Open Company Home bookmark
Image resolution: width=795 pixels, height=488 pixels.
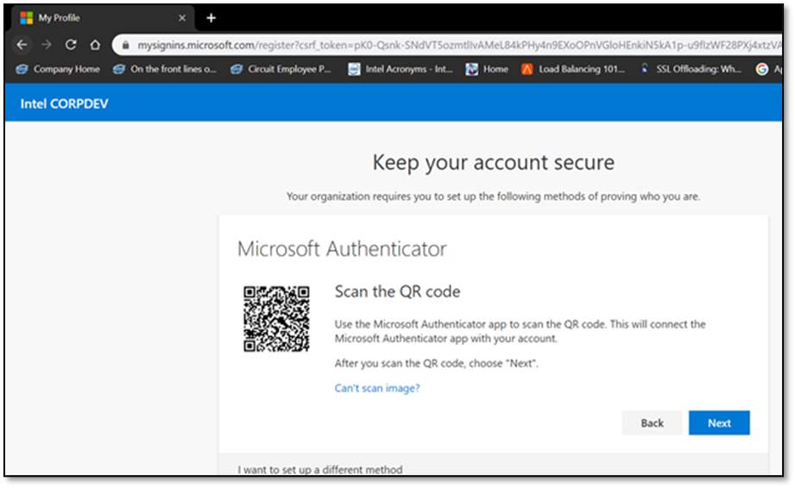(57, 69)
